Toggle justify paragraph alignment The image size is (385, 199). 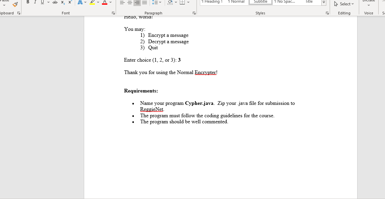[145, 2]
